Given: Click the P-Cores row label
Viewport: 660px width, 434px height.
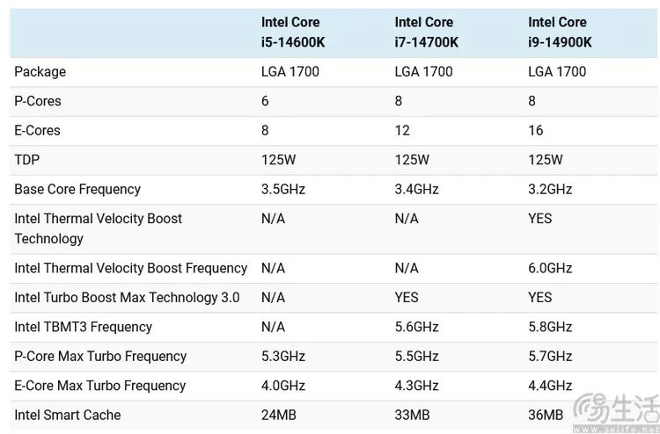Looking at the screenshot, I should point(38,101).
